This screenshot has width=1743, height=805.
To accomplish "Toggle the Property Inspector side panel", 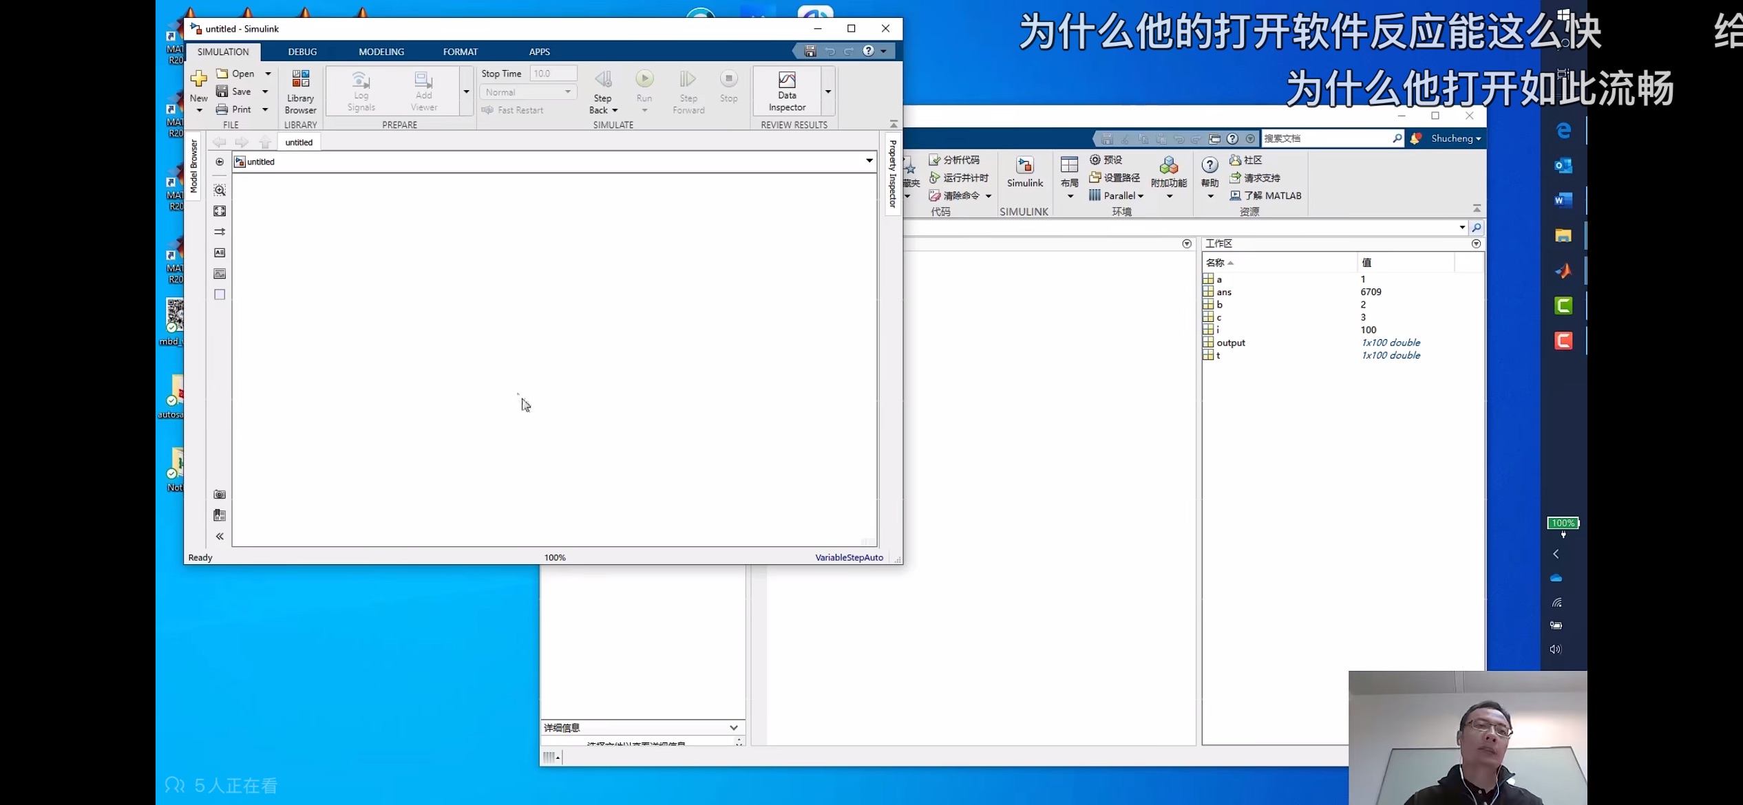I will coord(893,173).
